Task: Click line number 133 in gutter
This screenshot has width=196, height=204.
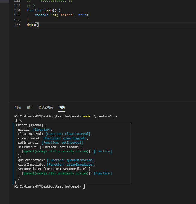Action: [17, 5]
